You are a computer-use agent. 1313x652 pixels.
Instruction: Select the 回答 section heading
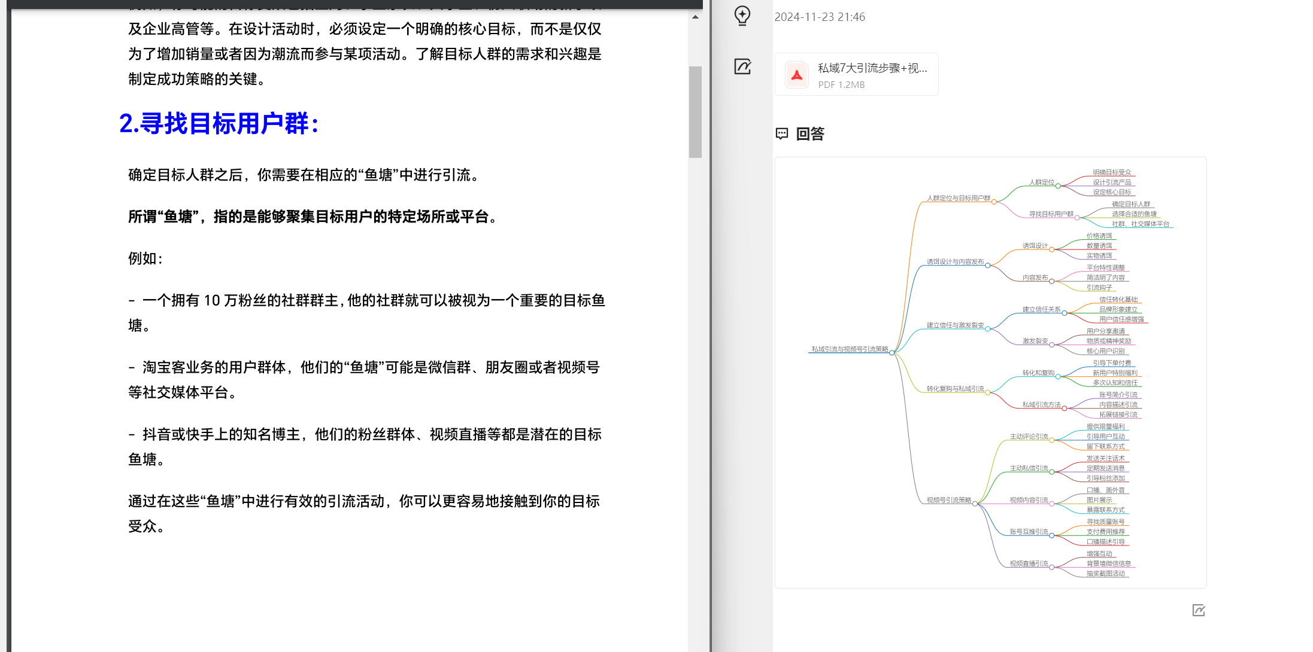(x=810, y=134)
